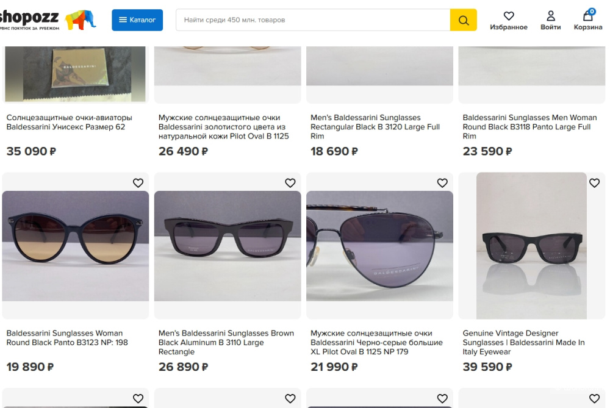Open the Каталог menu
Image resolution: width=610 pixels, height=408 pixels.
(x=137, y=20)
